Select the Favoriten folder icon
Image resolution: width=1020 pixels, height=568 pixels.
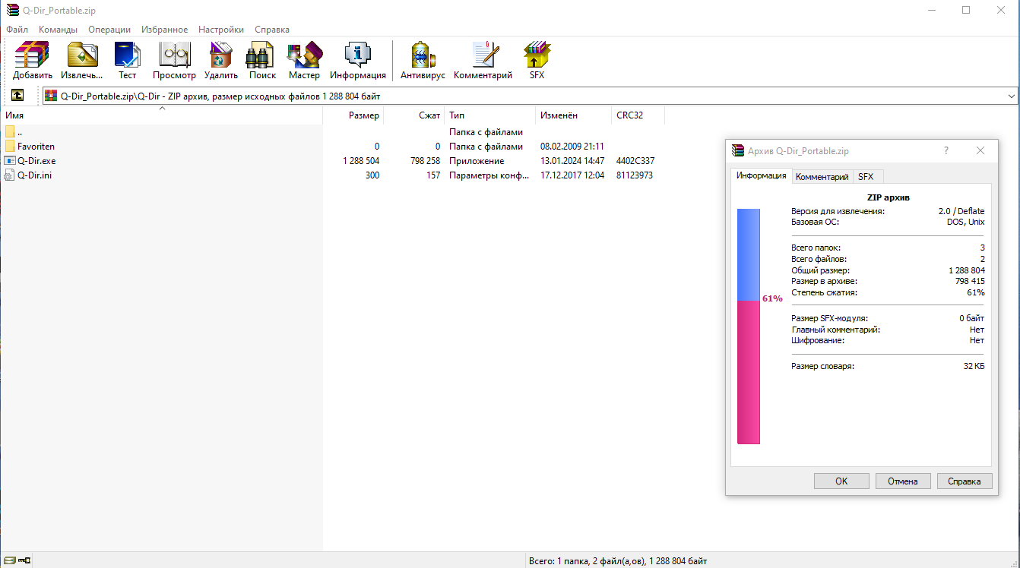10,147
